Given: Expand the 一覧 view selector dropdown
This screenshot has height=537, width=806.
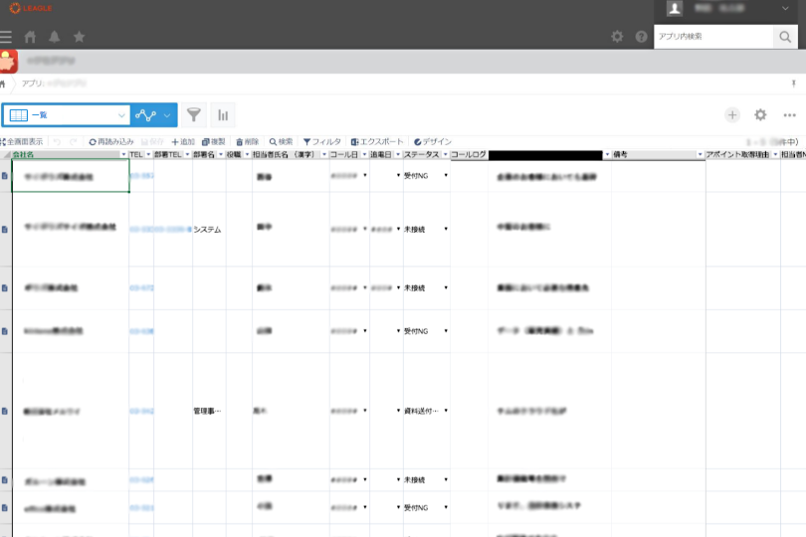Looking at the screenshot, I should point(121,115).
